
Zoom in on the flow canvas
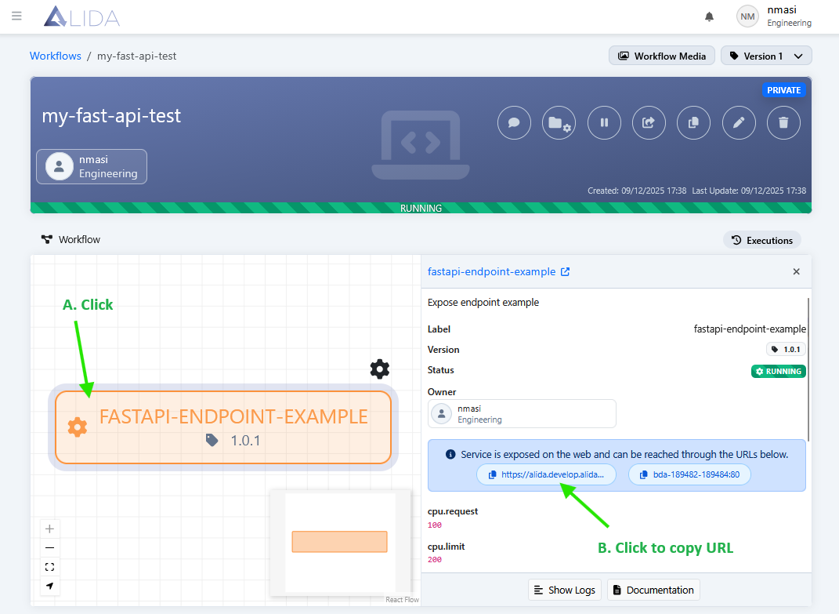pos(50,529)
